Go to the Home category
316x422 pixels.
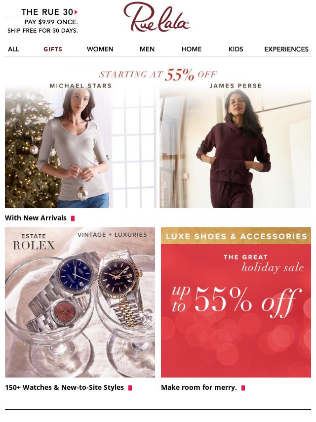tap(192, 49)
